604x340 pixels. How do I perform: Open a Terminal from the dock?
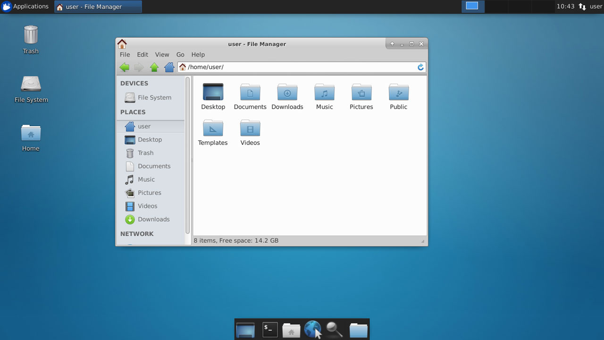pyautogui.click(x=269, y=329)
